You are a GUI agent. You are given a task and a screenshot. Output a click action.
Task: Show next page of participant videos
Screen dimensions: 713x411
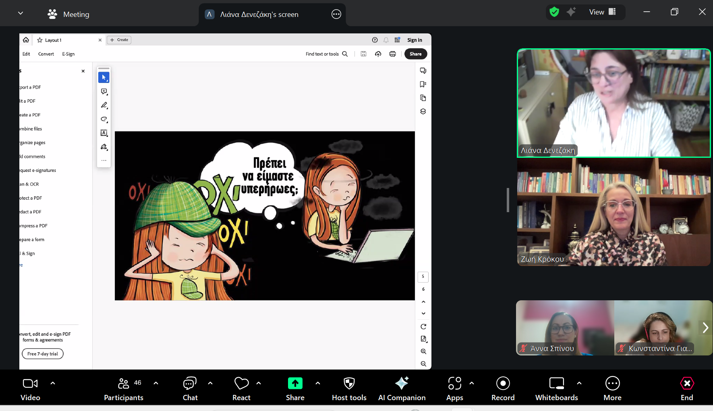point(705,328)
